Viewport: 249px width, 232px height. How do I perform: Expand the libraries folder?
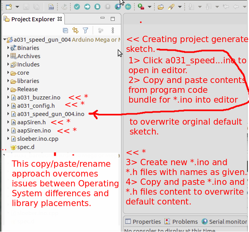click(x=8, y=81)
